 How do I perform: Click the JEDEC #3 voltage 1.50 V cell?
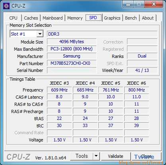[59, 140]
